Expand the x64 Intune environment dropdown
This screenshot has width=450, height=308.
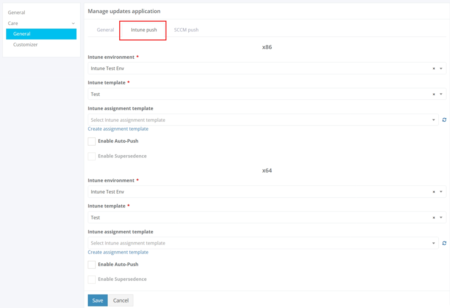(441, 192)
